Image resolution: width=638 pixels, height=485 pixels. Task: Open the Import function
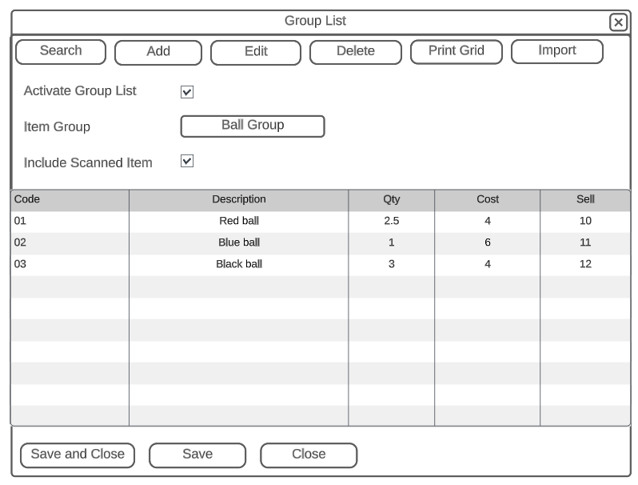(556, 51)
